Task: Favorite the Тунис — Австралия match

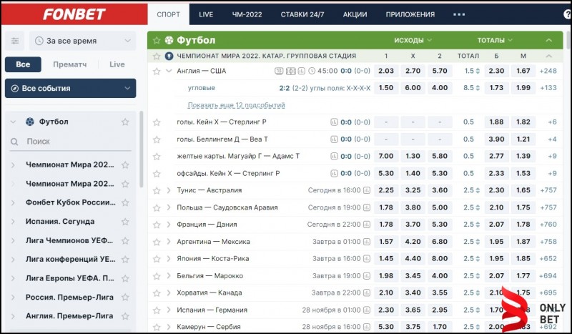Action: pyautogui.click(x=157, y=190)
